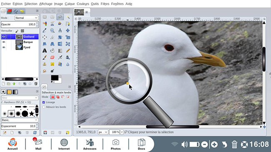
Task: Open the layer Mode Normal dropdown
Action: pyautogui.click(x=26, y=18)
